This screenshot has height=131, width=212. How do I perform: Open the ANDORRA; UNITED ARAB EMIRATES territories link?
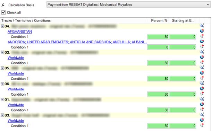coord(77,42)
